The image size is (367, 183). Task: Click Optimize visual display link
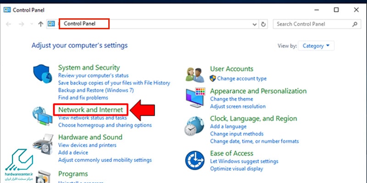coord(237,169)
